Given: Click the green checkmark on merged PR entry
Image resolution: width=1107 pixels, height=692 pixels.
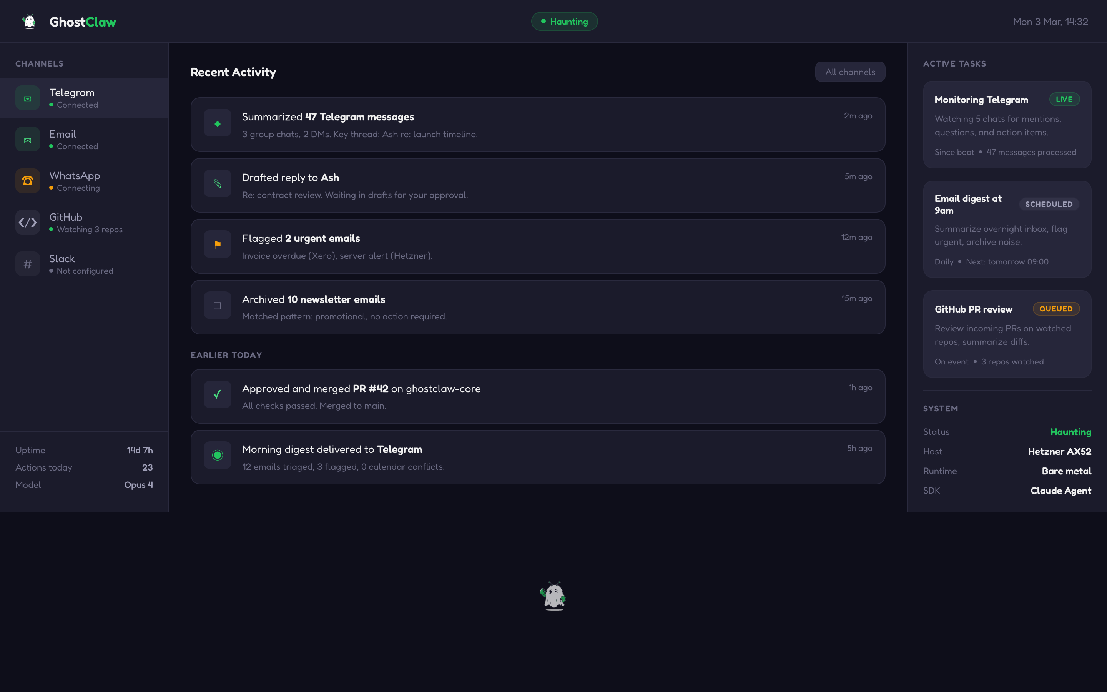Looking at the screenshot, I should point(217,394).
